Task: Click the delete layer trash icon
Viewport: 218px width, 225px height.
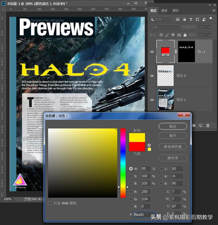Action: (x=208, y=125)
